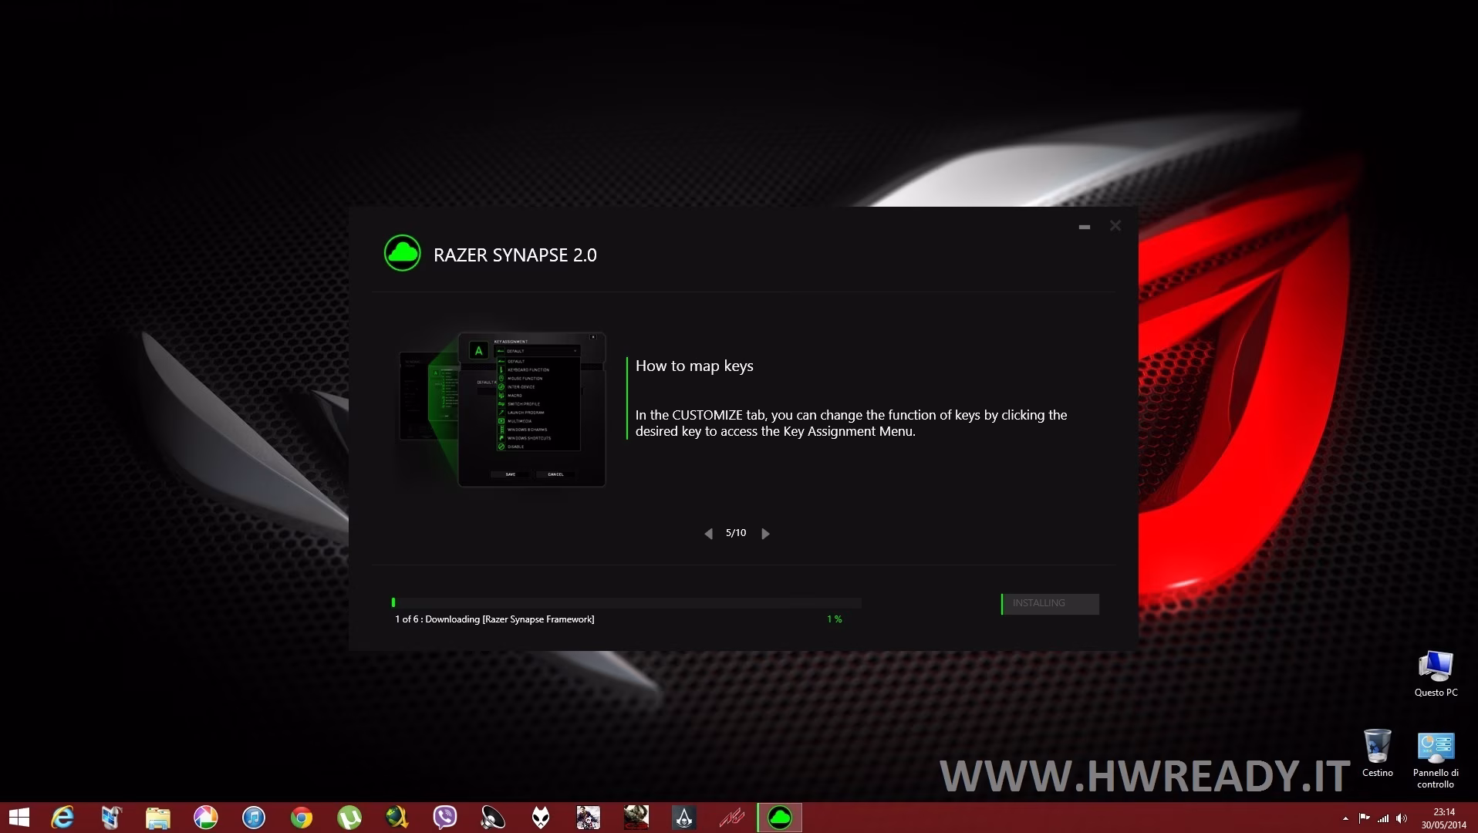Open the Windows Start button
This screenshot has height=833, width=1478.
[19, 818]
